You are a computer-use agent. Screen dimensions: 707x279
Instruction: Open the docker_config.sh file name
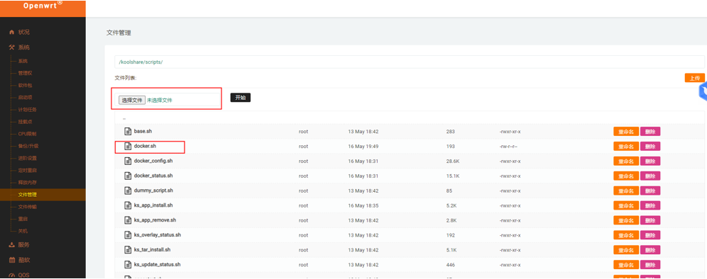pyautogui.click(x=153, y=161)
